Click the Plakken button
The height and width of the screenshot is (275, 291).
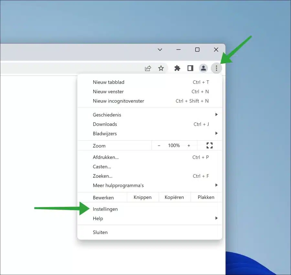[206, 197]
